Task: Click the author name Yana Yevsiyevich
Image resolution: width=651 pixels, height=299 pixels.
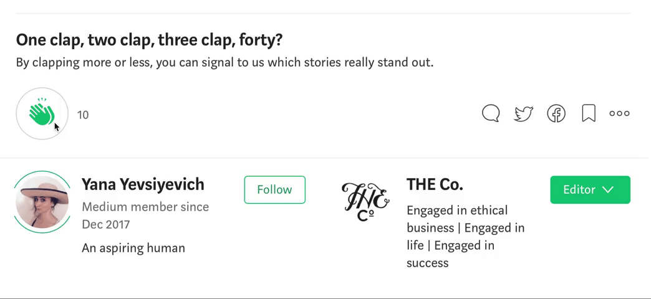Action: tap(143, 184)
